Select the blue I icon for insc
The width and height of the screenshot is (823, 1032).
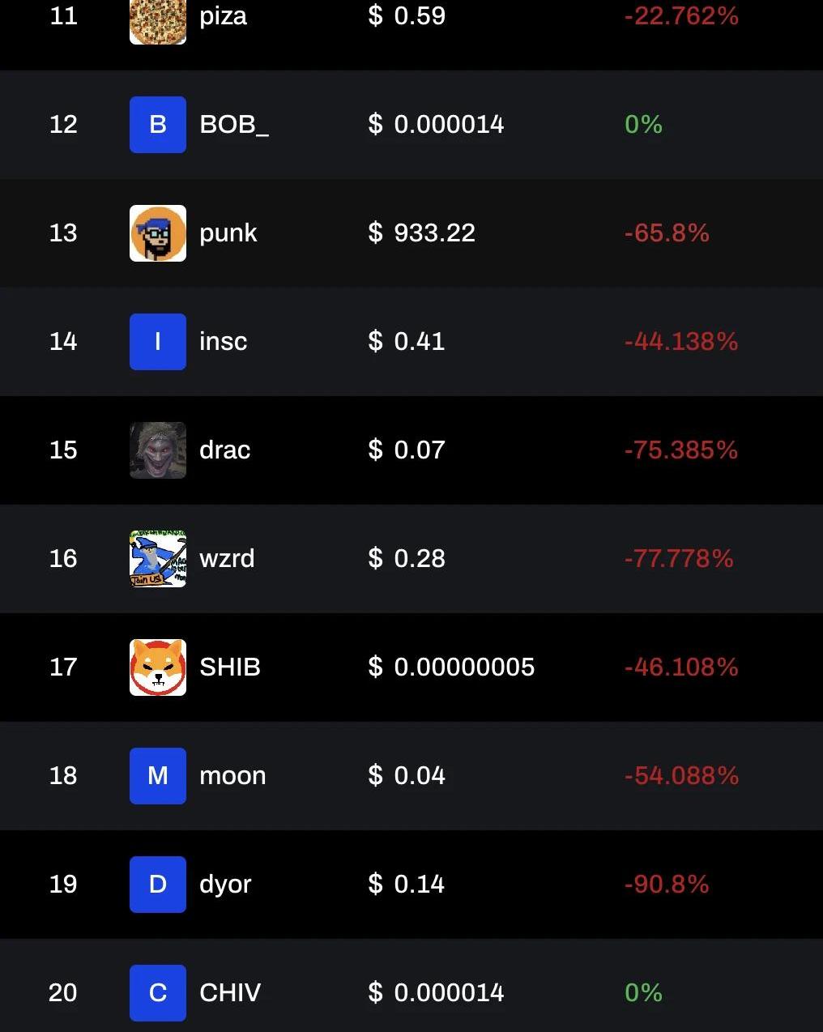click(x=158, y=342)
